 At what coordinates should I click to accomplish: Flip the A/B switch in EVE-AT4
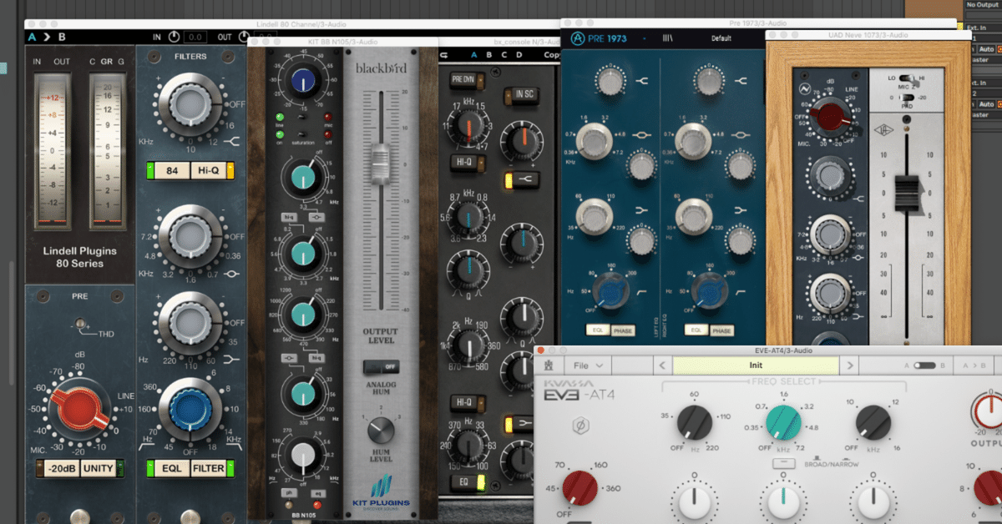[x=924, y=365]
